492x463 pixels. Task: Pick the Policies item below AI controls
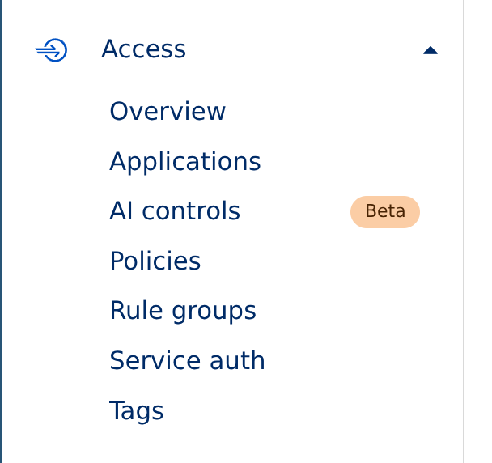pos(155,261)
